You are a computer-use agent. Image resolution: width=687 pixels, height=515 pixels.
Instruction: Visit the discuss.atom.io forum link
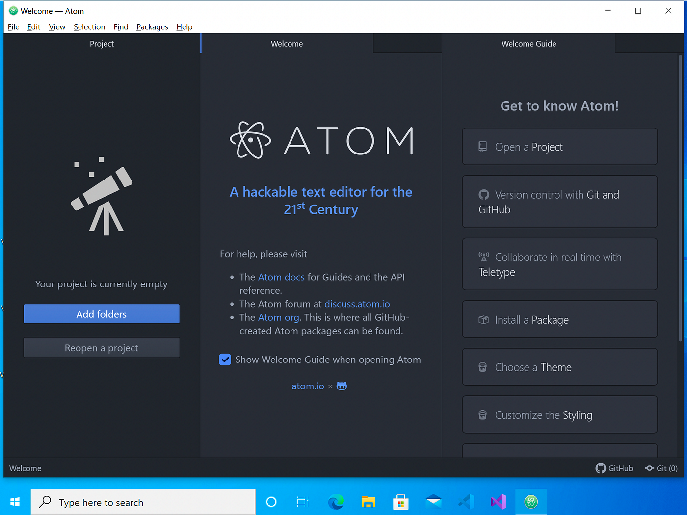click(x=357, y=304)
